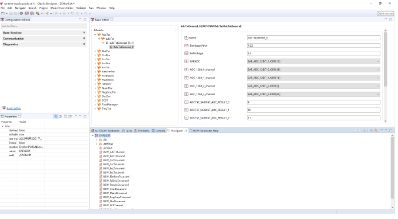Click the SARADC reference parameter icon
This screenshot has width=398, height=219.
tap(186, 61)
